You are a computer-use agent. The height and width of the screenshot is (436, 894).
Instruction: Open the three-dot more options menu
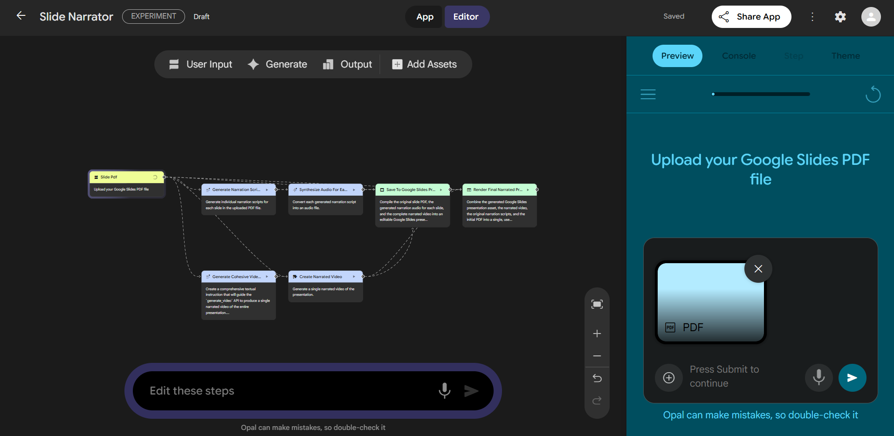812,17
